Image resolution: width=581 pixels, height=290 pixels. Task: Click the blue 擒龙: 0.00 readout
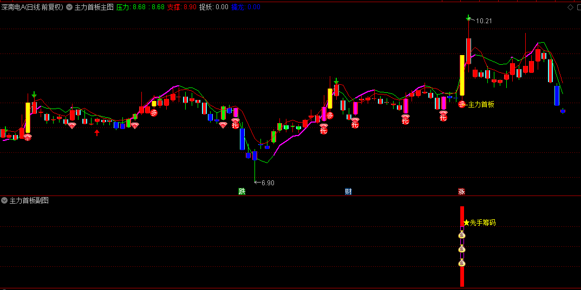[246, 7]
